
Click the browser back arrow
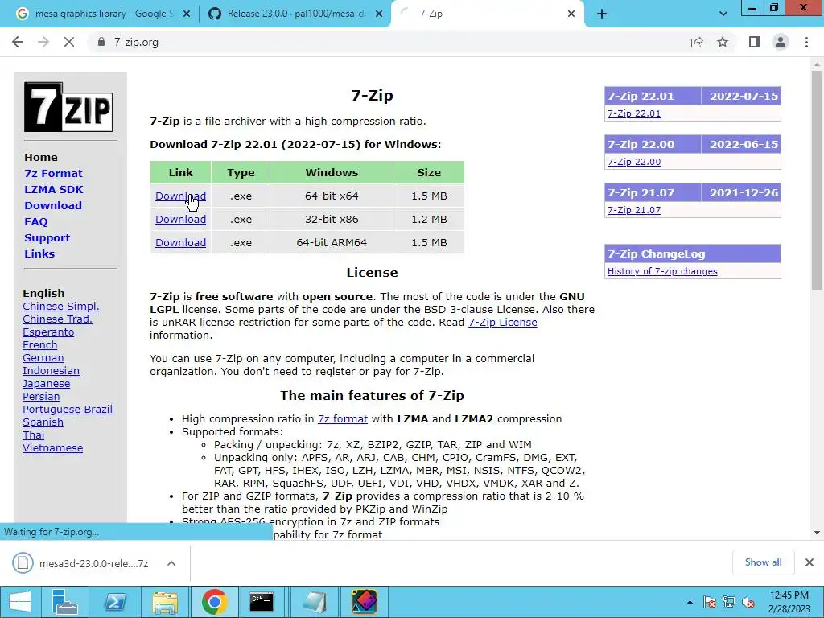coord(18,42)
